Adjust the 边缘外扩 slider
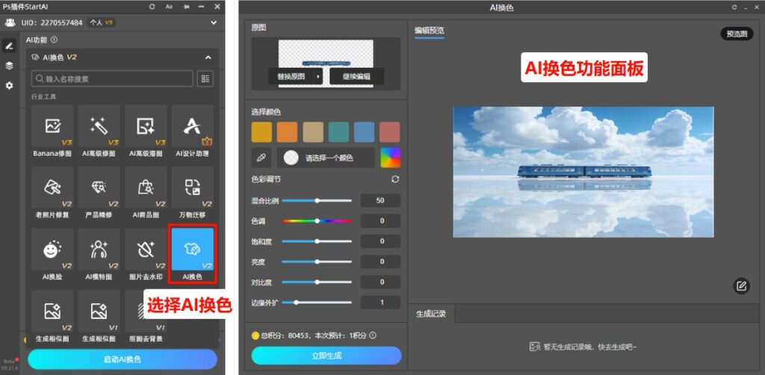 tap(317, 303)
